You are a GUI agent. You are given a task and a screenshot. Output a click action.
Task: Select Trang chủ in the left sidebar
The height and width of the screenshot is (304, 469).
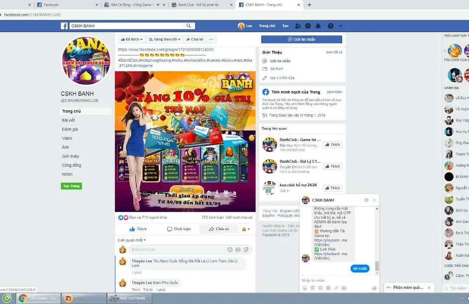(x=86, y=111)
